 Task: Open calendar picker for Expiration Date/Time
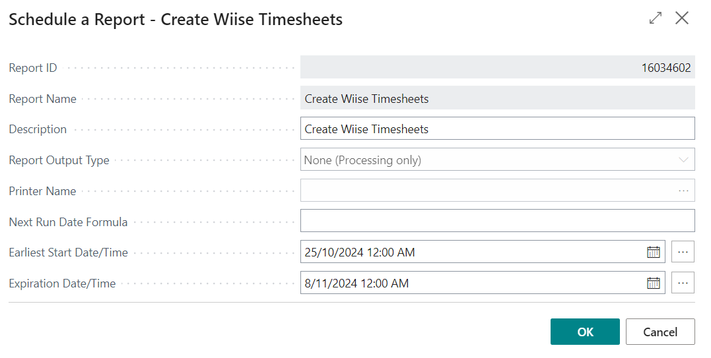[653, 283]
